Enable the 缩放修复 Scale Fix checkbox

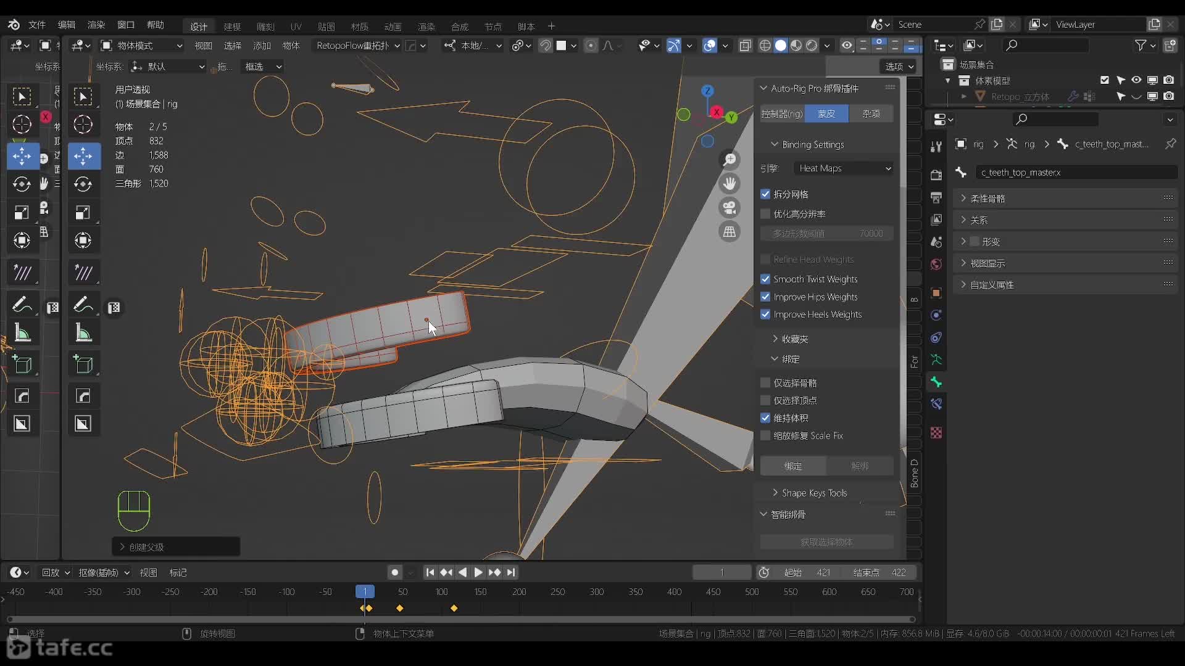[x=765, y=436]
